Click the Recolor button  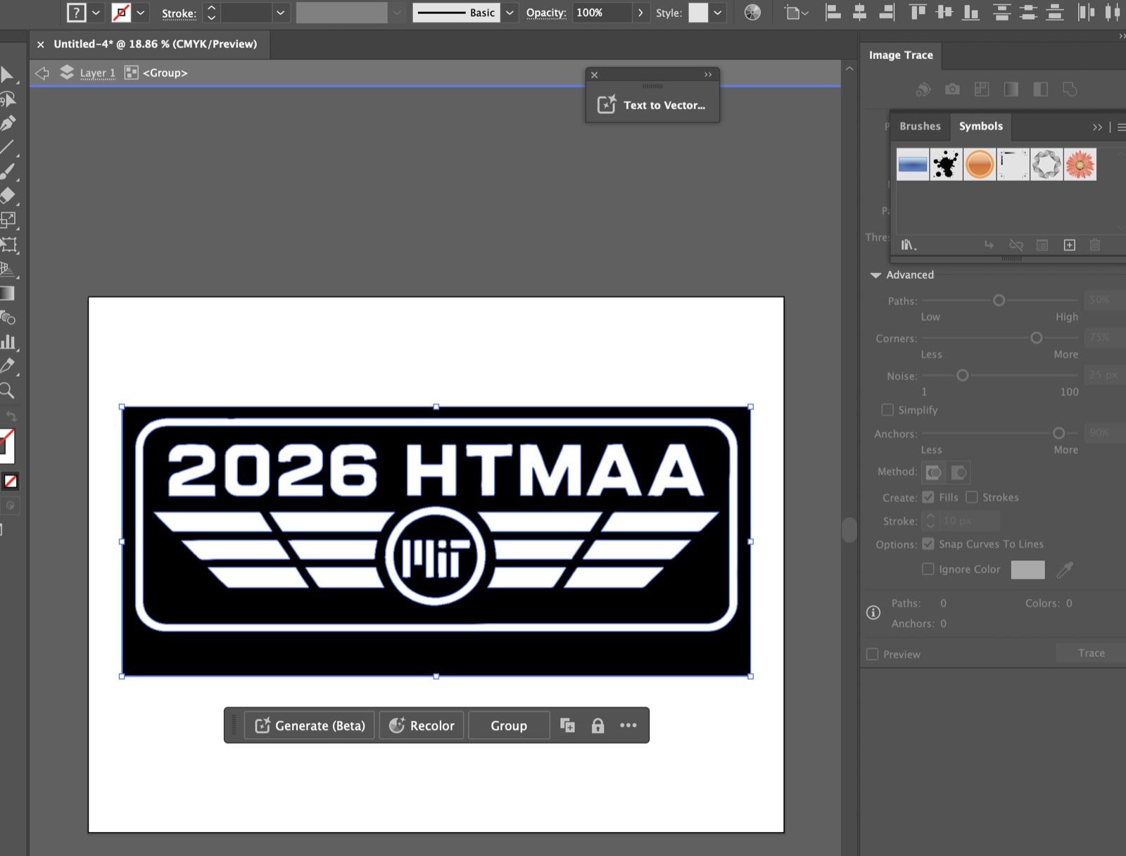pyautogui.click(x=422, y=726)
